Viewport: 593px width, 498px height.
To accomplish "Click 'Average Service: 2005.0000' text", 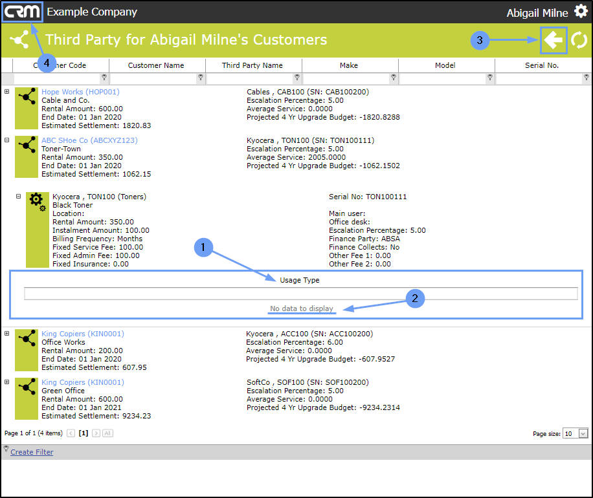I will point(296,157).
